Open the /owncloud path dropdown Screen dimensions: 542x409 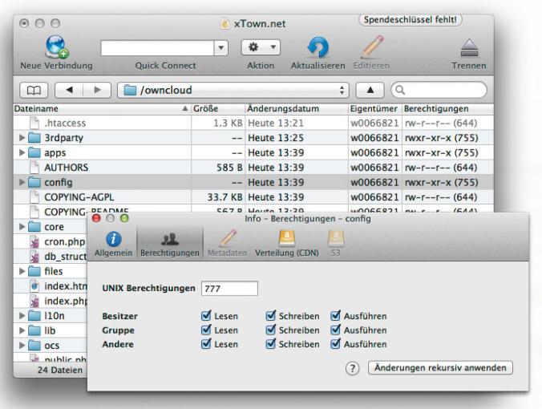pyautogui.click(x=233, y=91)
